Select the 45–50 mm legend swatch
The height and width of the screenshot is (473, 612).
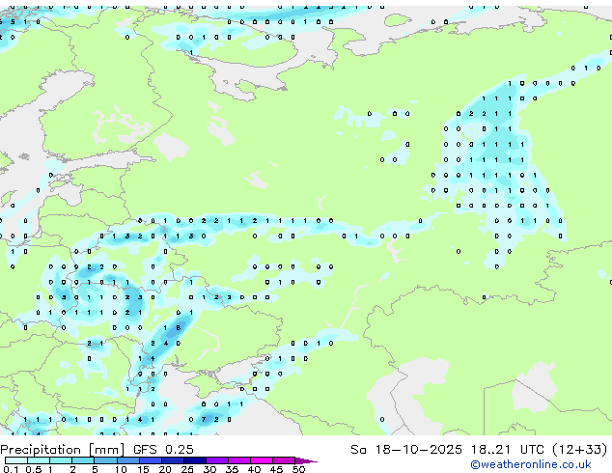point(284,460)
